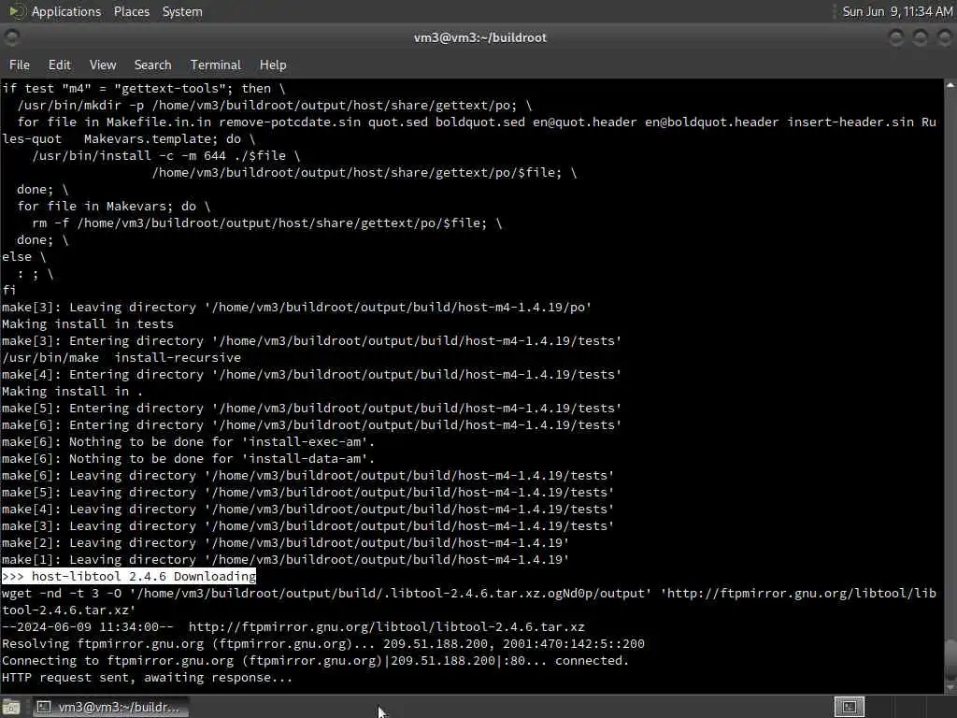
Task: Click the 'Resolving ftpmirror.gnu.org' line
Action: pos(322,644)
